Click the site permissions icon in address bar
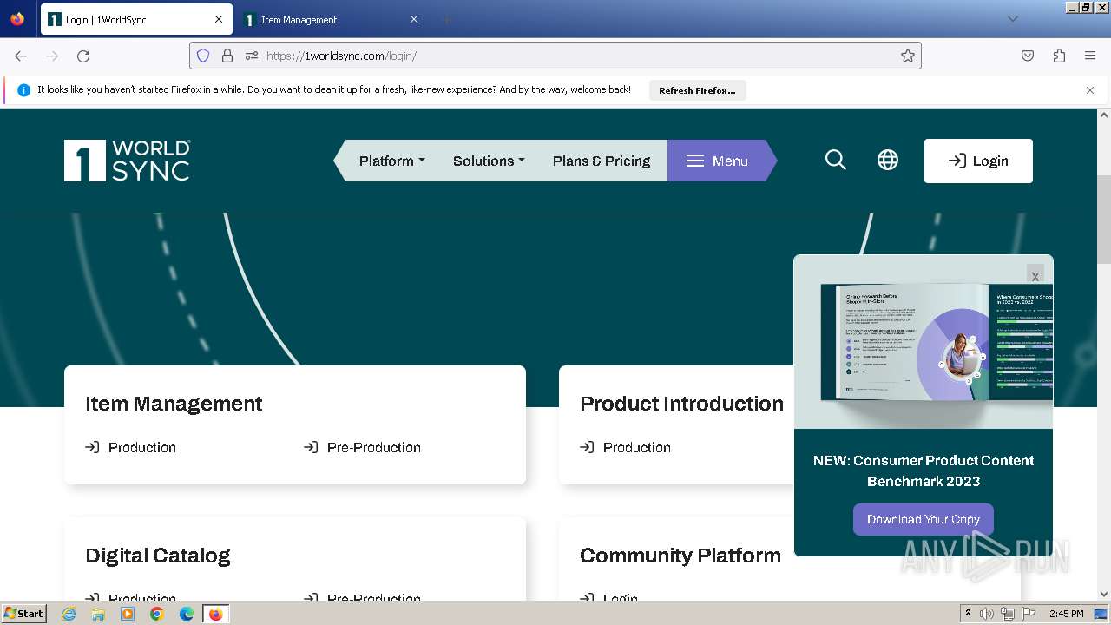Viewport: 1111px width, 625px height. (252, 56)
